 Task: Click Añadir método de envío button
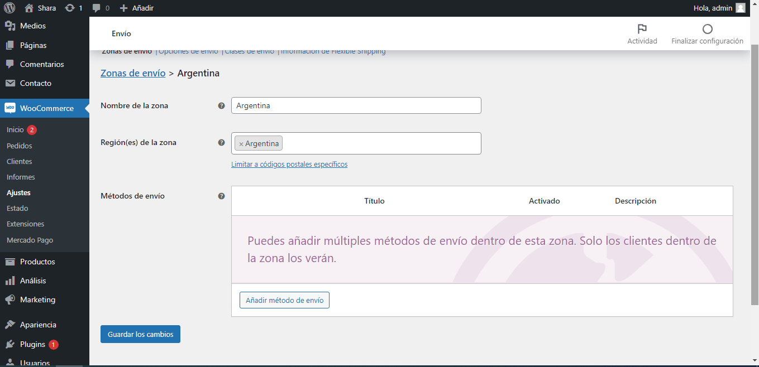click(x=284, y=300)
